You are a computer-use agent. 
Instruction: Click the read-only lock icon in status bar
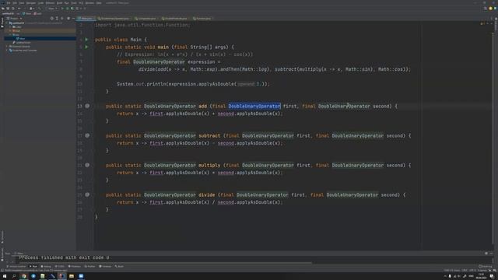(489, 271)
